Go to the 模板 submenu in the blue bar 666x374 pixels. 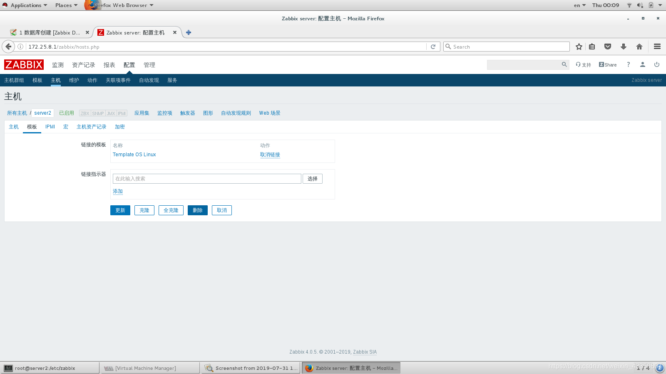click(x=37, y=80)
